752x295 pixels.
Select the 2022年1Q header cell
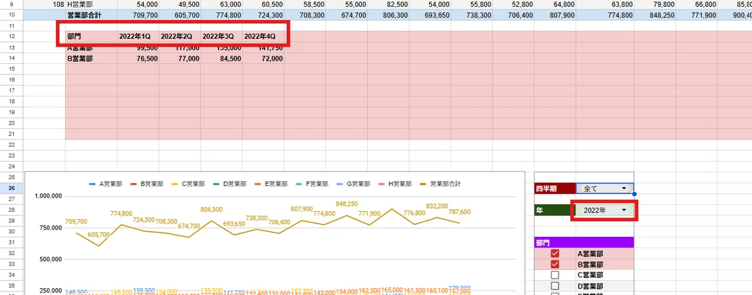tap(138, 36)
